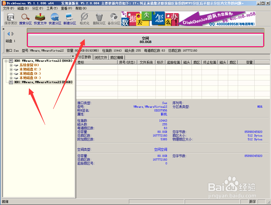Open the 帮助(H) menu
The image size is (271, 205).
(81, 8)
